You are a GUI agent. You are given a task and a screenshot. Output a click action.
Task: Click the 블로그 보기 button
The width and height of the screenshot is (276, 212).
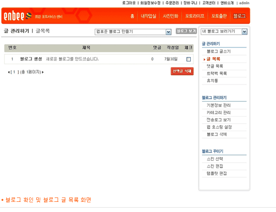pos(186,31)
